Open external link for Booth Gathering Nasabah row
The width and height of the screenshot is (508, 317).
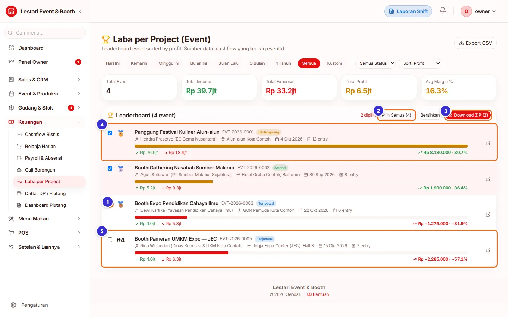488,179
